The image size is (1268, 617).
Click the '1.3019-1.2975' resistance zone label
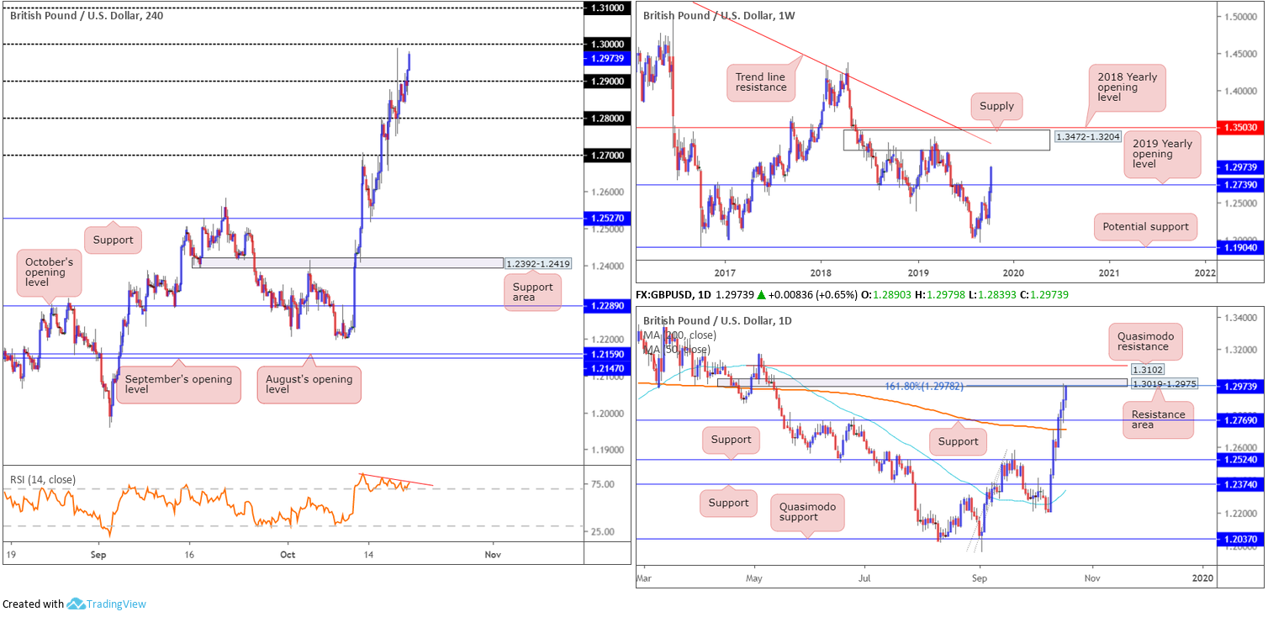pyautogui.click(x=1165, y=385)
